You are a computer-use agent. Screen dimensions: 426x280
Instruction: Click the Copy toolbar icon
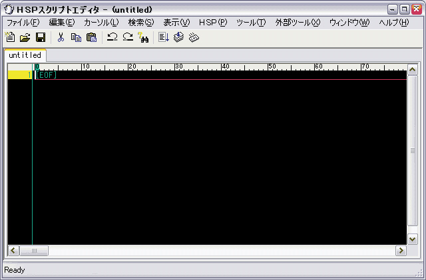[x=76, y=37]
